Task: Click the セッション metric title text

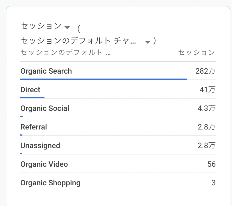Action: (41, 26)
